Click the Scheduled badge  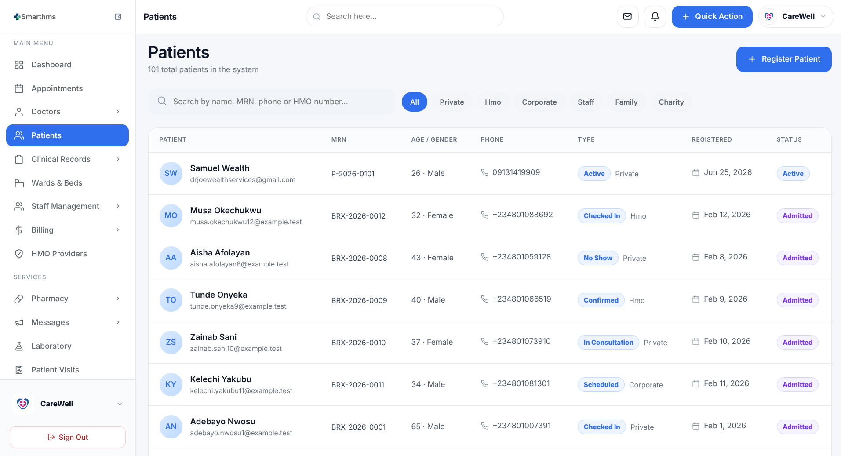click(x=601, y=385)
